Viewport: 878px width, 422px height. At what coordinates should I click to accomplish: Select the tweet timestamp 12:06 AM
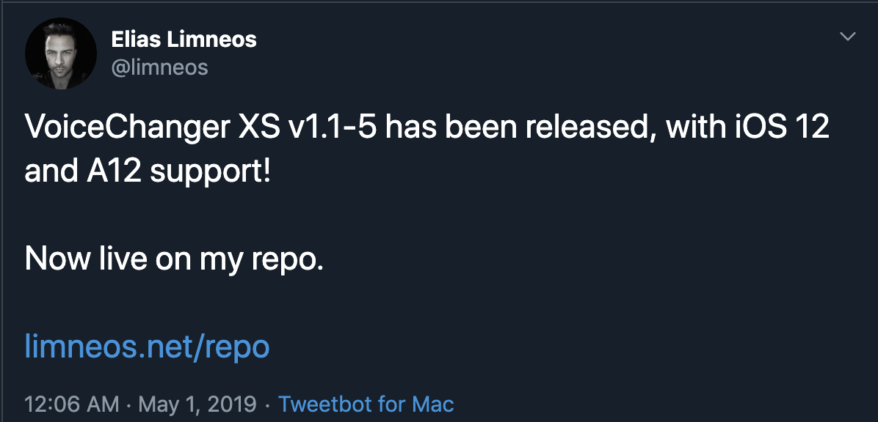coord(71,404)
